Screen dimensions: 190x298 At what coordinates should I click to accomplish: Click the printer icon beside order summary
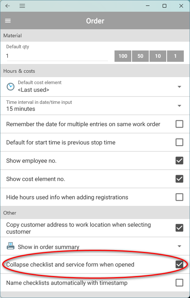pyautogui.click(x=11, y=246)
